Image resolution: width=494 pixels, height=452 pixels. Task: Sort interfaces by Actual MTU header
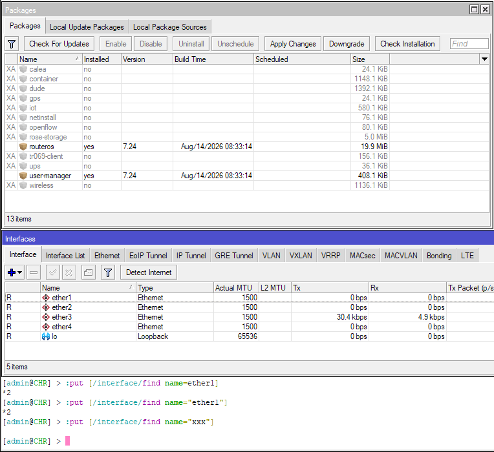[x=236, y=288]
